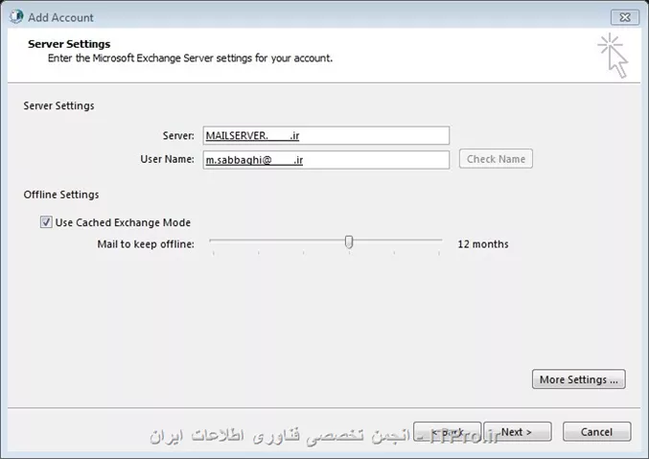The height and width of the screenshot is (459, 649).
Task: Click the Server Settings bold heading
Action: pos(69,44)
